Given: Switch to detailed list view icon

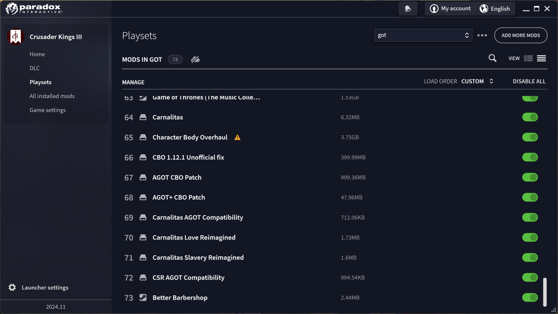Looking at the screenshot, I should 528,58.
